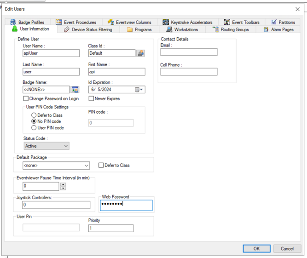
Task: Go to the Workstations tab
Action: tap(182, 29)
